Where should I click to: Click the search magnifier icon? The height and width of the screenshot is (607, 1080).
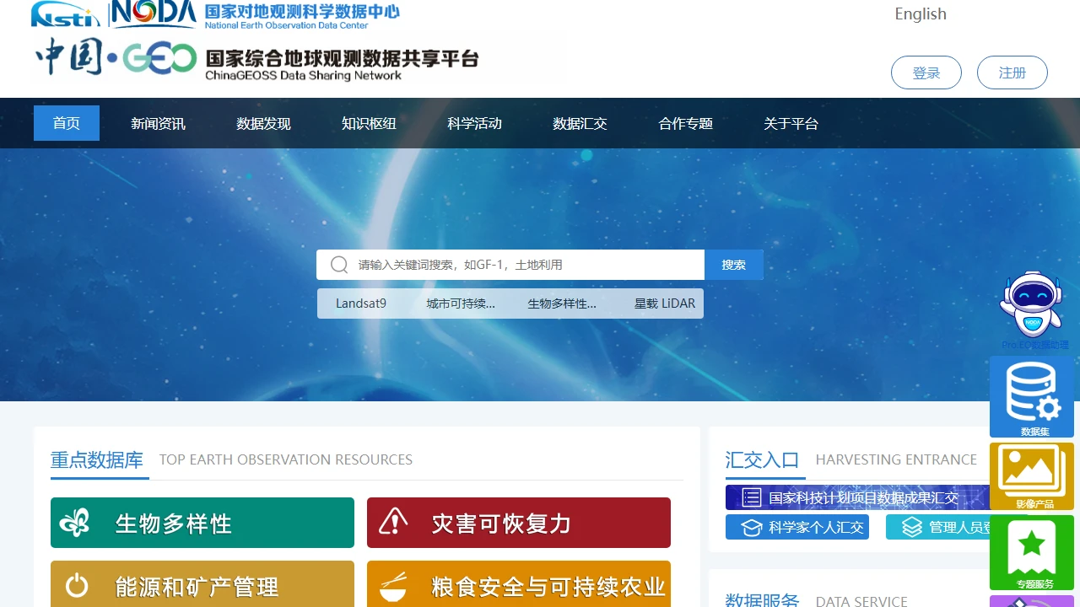coord(338,264)
